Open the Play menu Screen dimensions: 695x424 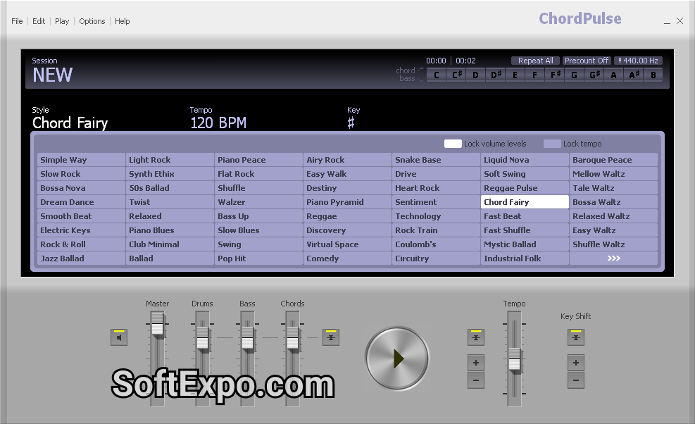coord(61,21)
